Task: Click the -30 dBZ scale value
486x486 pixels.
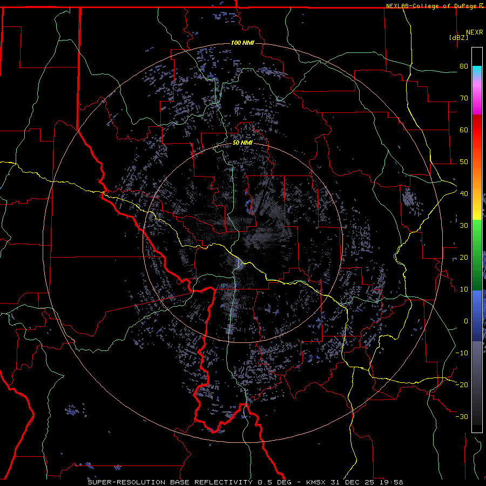Action: (461, 416)
